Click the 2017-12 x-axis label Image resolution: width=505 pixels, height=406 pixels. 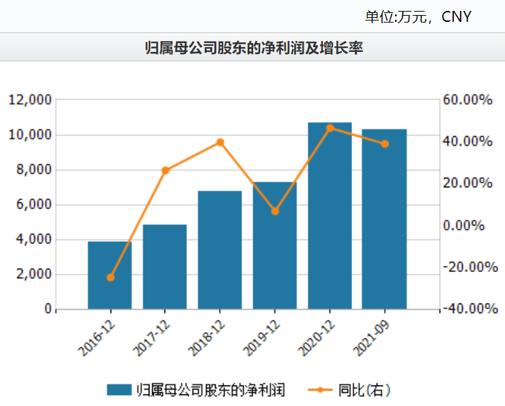point(152,338)
